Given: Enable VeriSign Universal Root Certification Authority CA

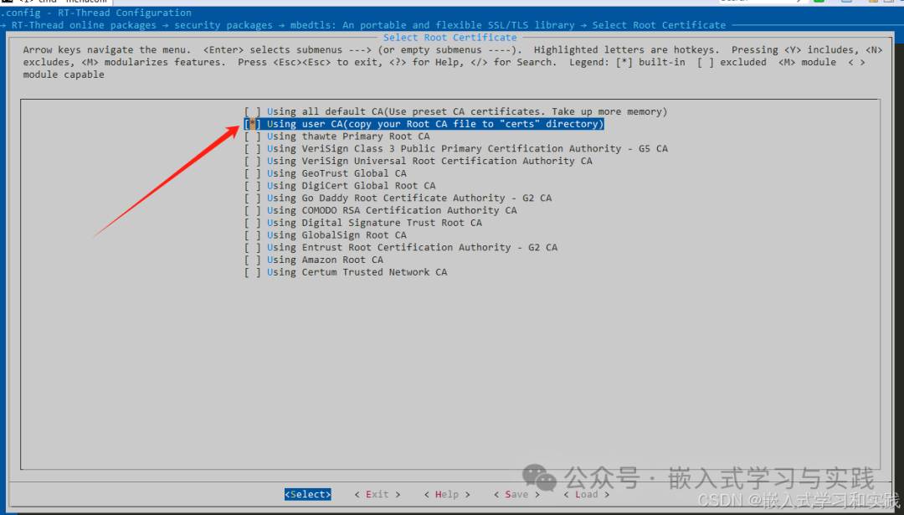Looking at the screenshot, I should (418, 161).
